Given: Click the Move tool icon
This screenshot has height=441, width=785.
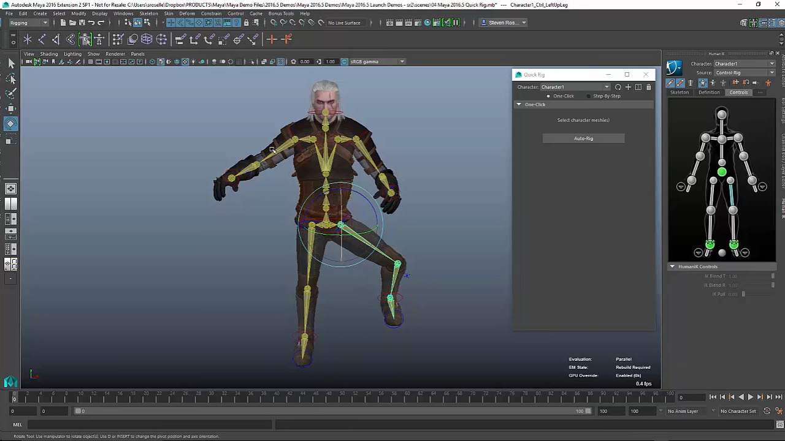Looking at the screenshot, I should pos(10,108).
